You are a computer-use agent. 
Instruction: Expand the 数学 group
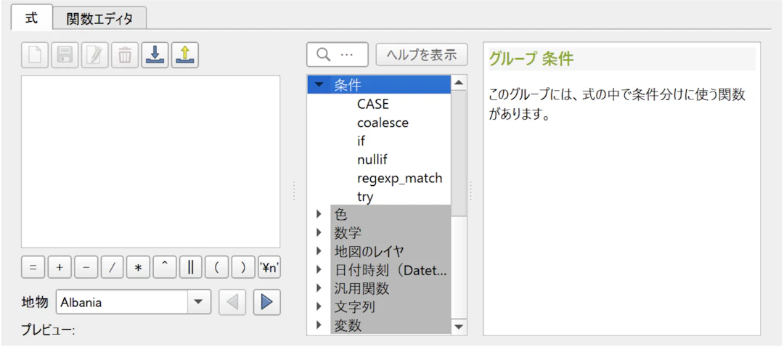[x=319, y=233]
